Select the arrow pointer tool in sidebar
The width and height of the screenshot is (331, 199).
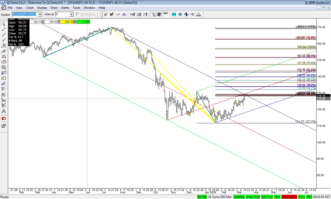pyautogui.click(x=4, y=24)
